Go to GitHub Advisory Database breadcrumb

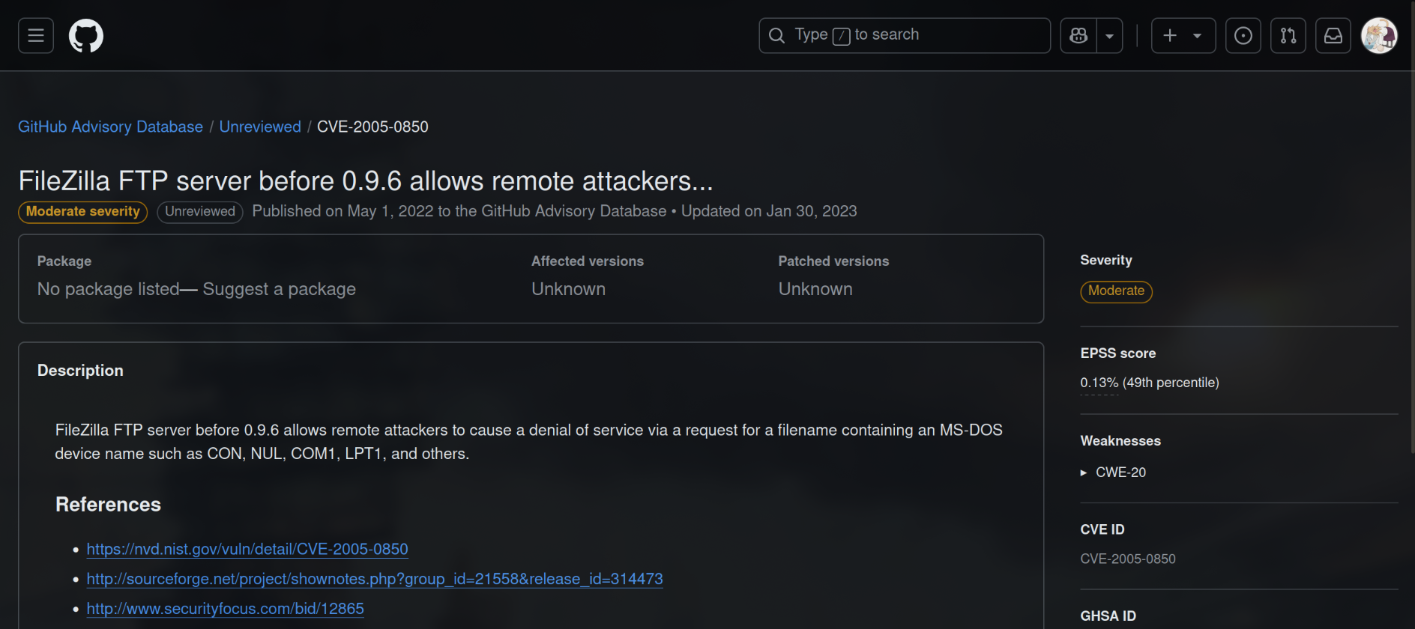click(x=110, y=127)
